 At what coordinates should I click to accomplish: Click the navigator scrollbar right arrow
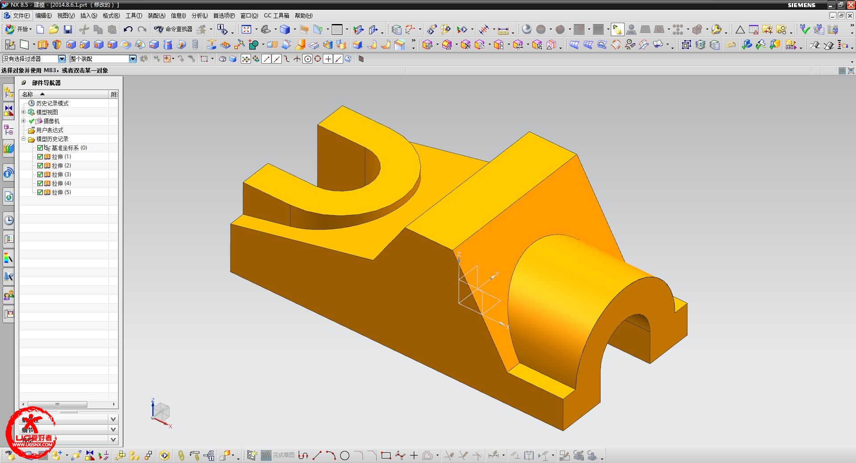[114, 404]
